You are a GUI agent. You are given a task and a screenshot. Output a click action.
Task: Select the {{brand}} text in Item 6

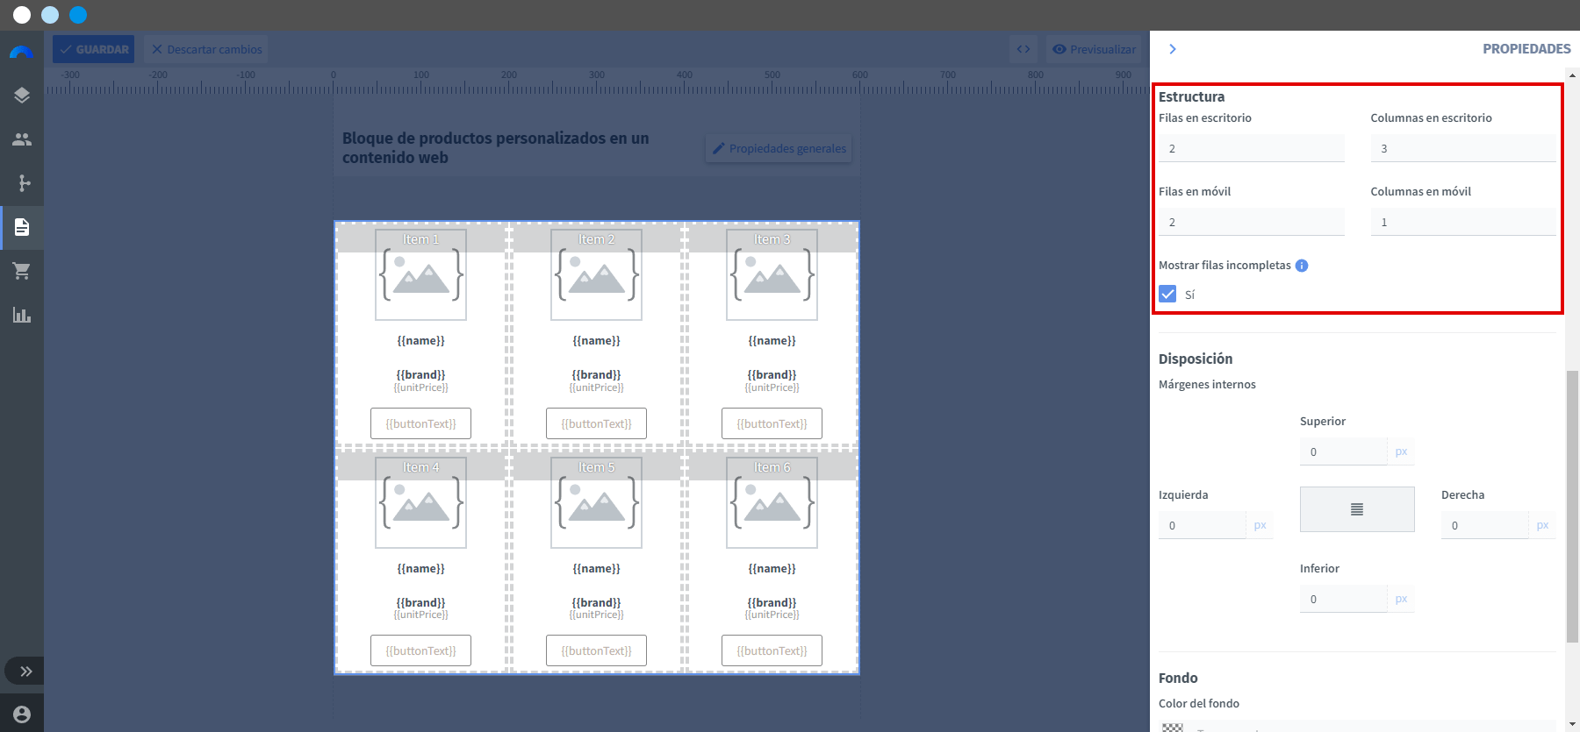[772, 602]
